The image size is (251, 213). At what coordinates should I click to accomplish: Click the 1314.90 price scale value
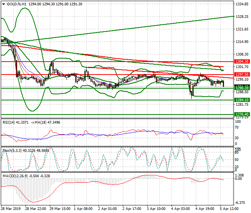[242, 42]
